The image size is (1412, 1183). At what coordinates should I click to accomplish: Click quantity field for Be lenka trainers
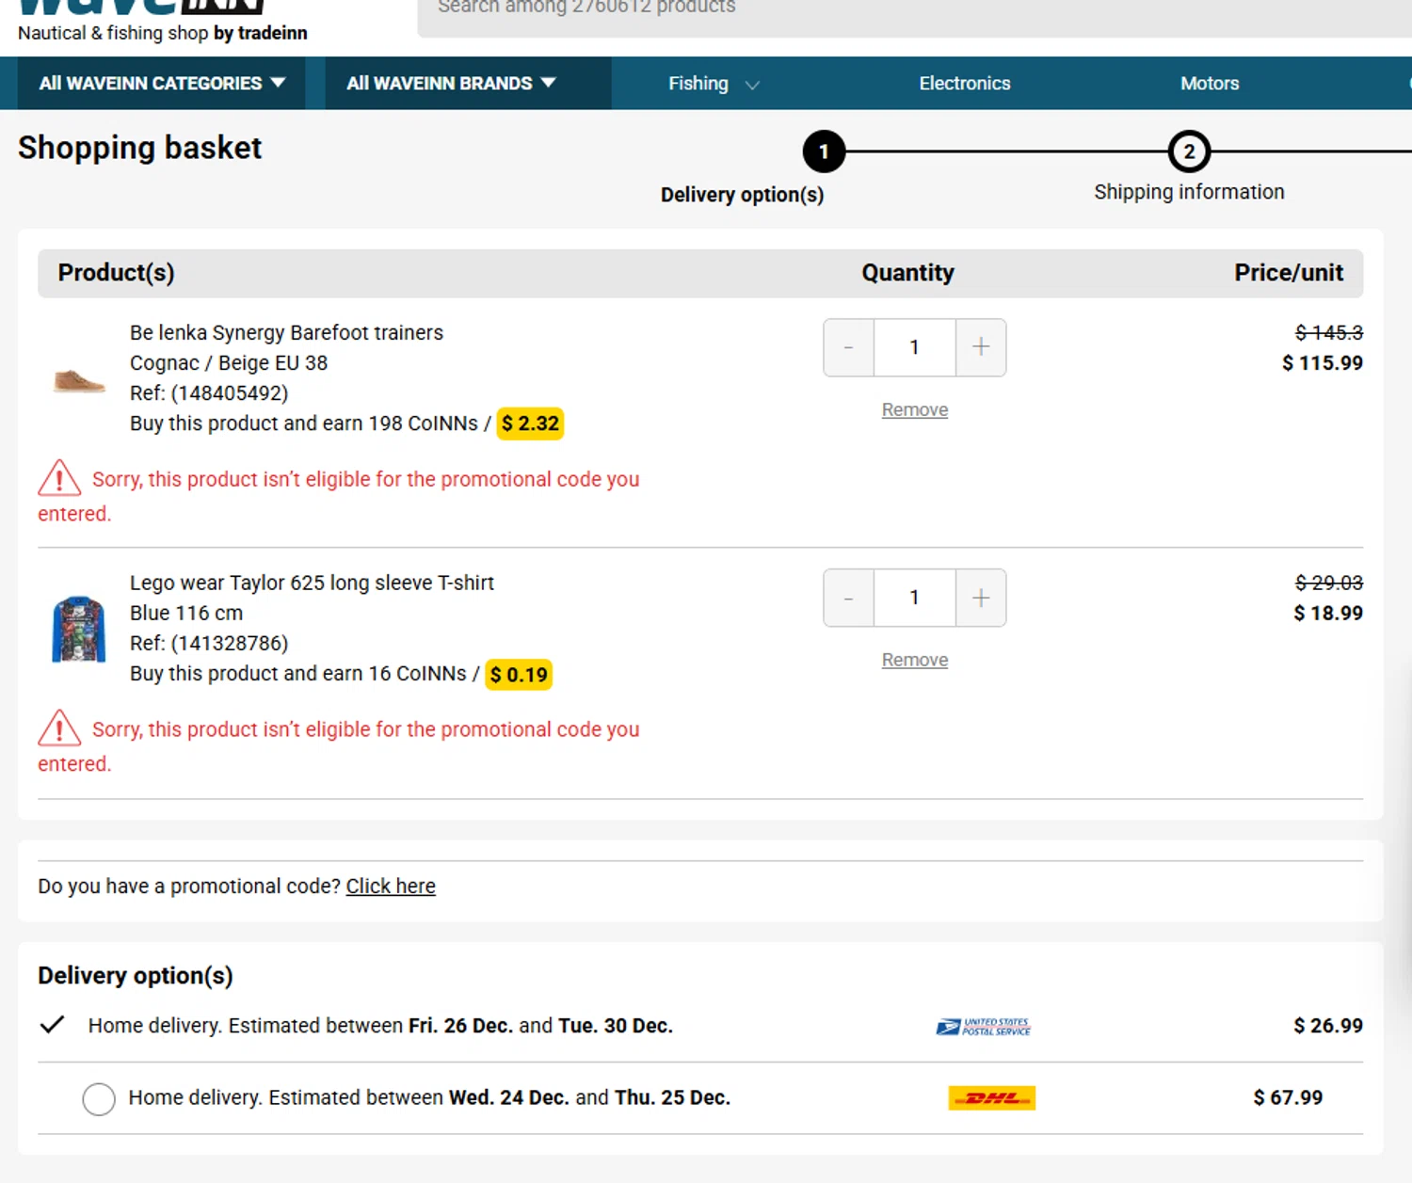pos(914,347)
